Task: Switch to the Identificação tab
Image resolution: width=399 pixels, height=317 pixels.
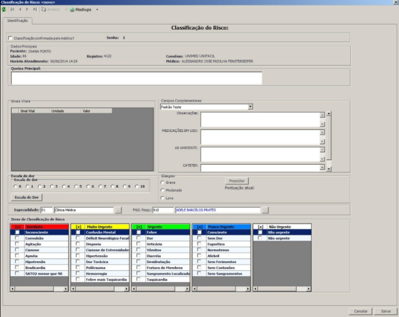Action: point(17,20)
